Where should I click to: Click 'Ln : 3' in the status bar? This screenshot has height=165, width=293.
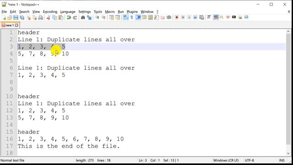(143, 160)
